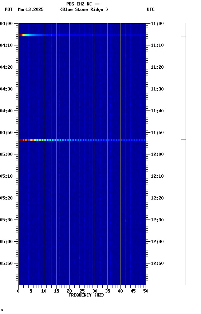201x314 pixels.
Task: Click the 11:30 UTC time label
Action: 157,89
